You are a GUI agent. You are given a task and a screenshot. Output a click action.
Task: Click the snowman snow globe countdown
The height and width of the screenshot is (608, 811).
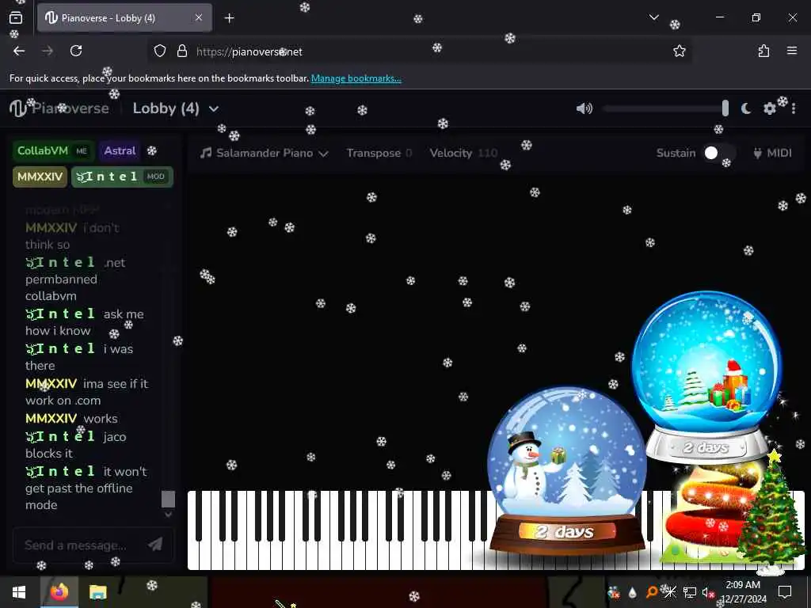pos(566,472)
